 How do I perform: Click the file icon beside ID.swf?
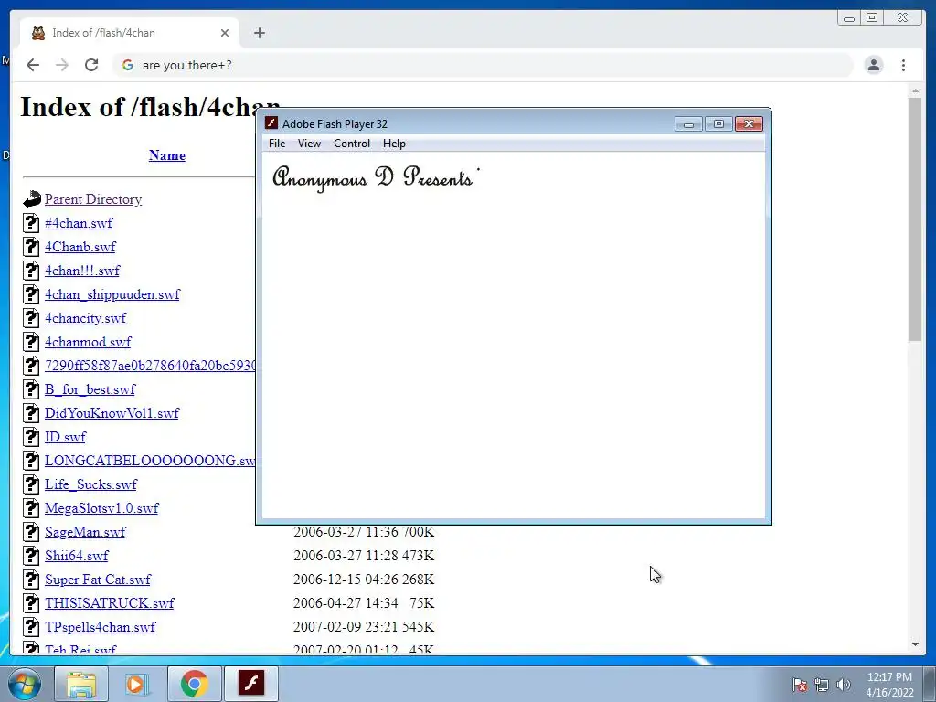click(31, 437)
